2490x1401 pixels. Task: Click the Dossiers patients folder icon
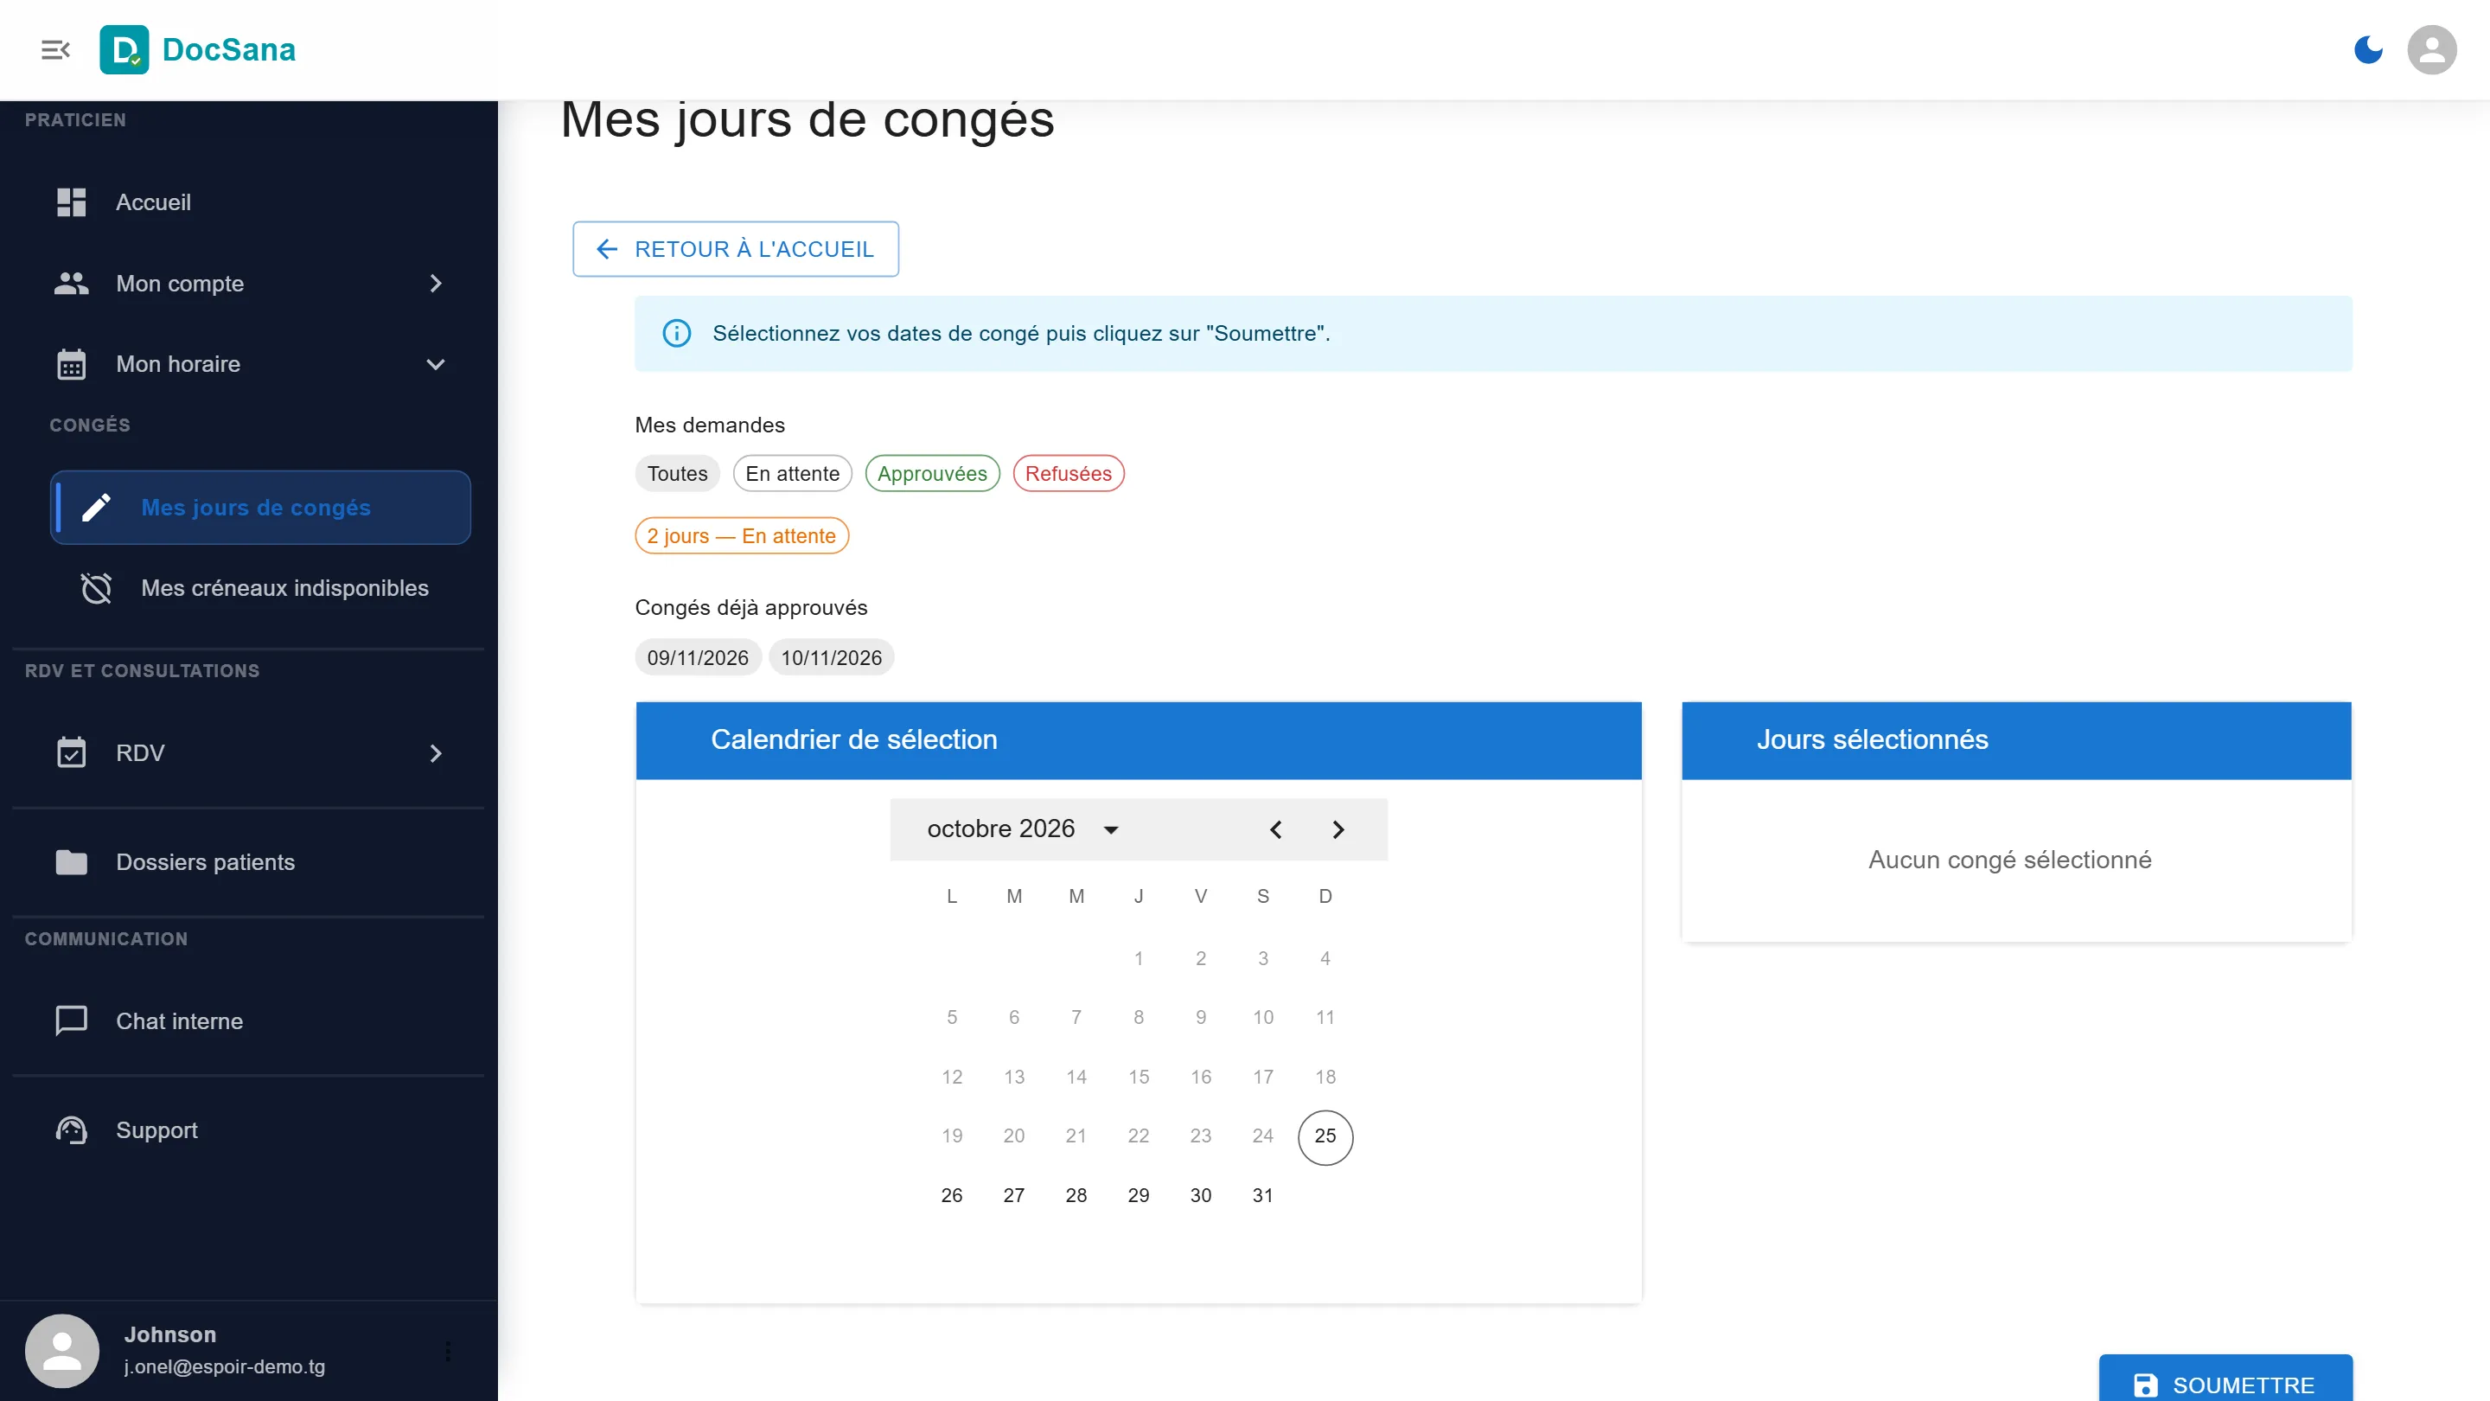[72, 861]
